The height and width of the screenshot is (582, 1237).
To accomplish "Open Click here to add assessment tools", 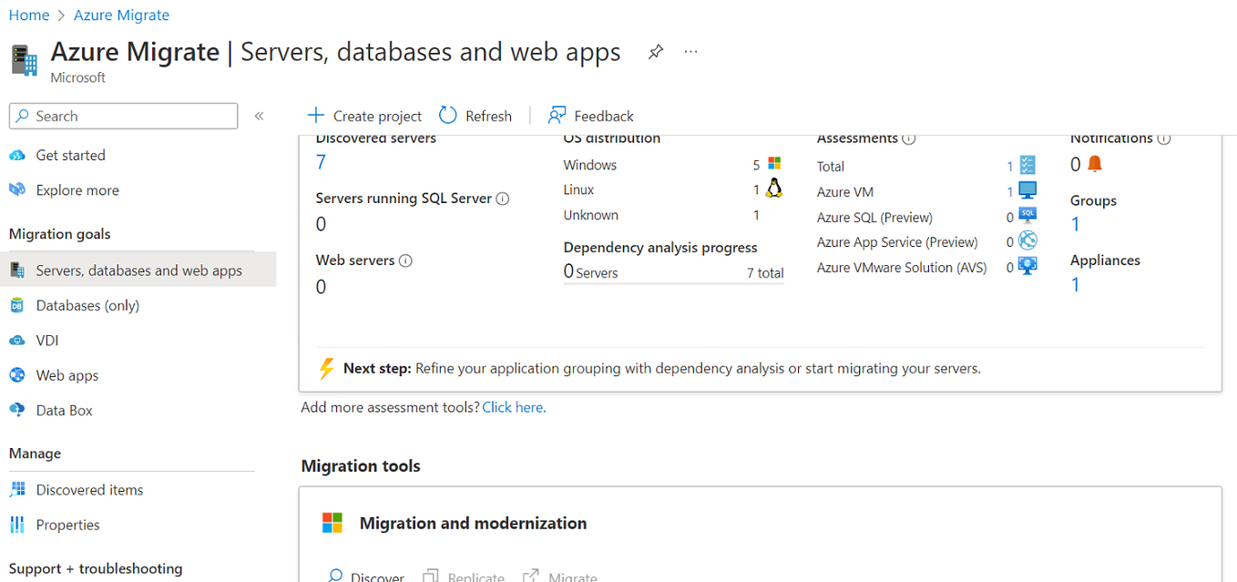I will [x=512, y=407].
